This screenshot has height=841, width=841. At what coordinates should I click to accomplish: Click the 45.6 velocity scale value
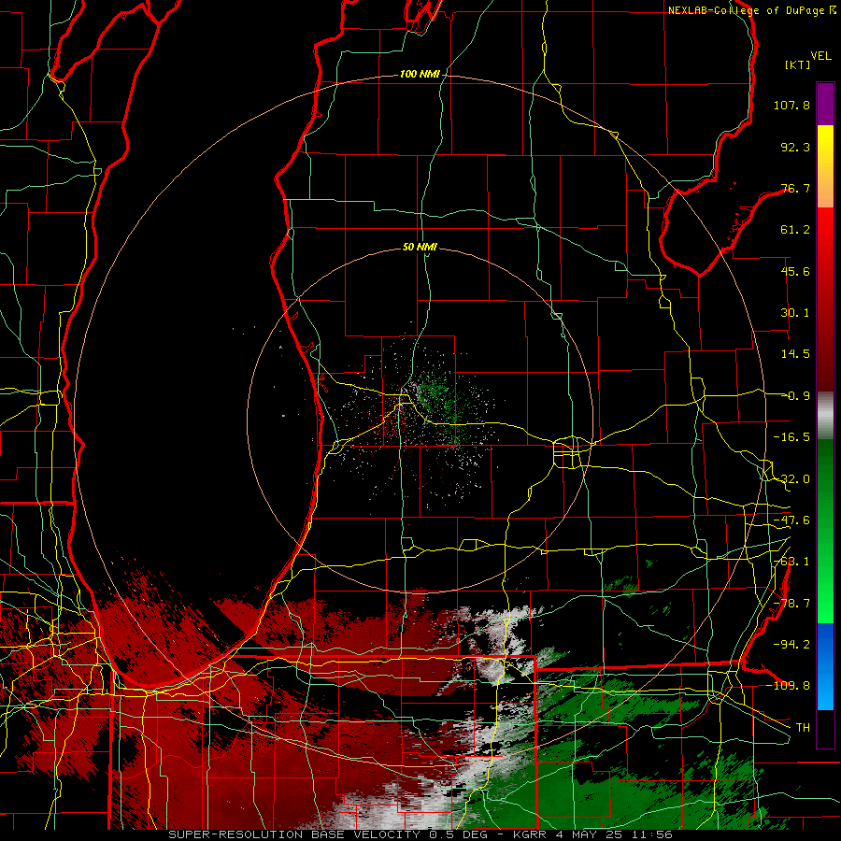click(795, 271)
